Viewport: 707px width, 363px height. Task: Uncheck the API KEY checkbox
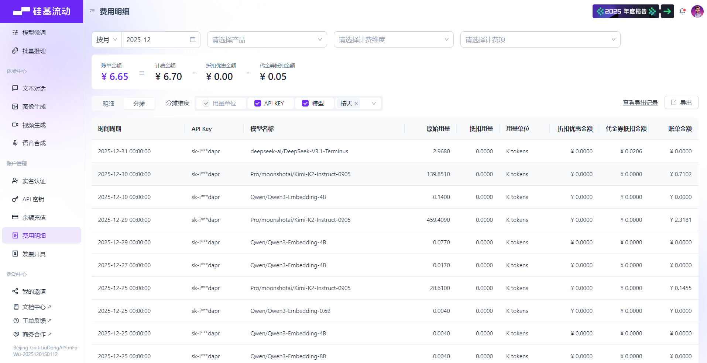[258, 104]
